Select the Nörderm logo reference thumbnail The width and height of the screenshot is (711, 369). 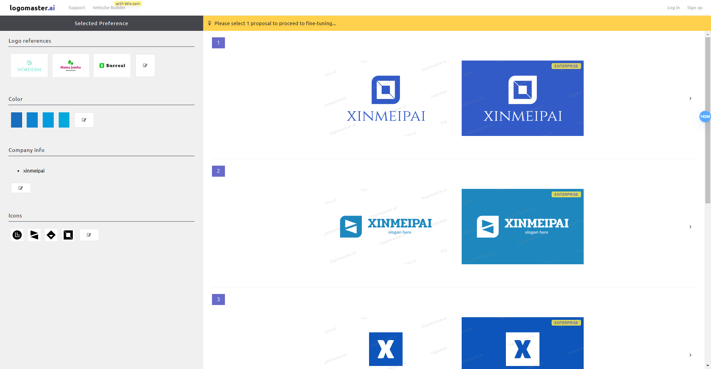[29, 65]
